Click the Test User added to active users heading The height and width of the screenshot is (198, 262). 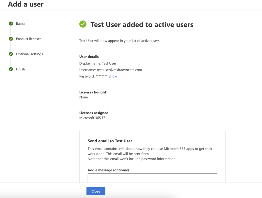click(x=142, y=24)
